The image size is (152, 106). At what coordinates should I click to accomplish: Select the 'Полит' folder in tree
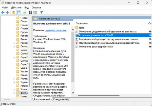click(22, 21)
